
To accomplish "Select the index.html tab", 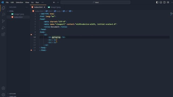I will pyautogui.click(x=38, y=7).
